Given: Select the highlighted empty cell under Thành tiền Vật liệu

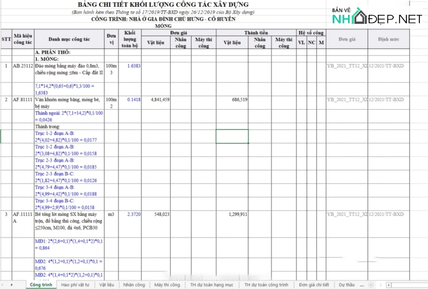Looking at the screenshot, I should (x=232, y=137).
